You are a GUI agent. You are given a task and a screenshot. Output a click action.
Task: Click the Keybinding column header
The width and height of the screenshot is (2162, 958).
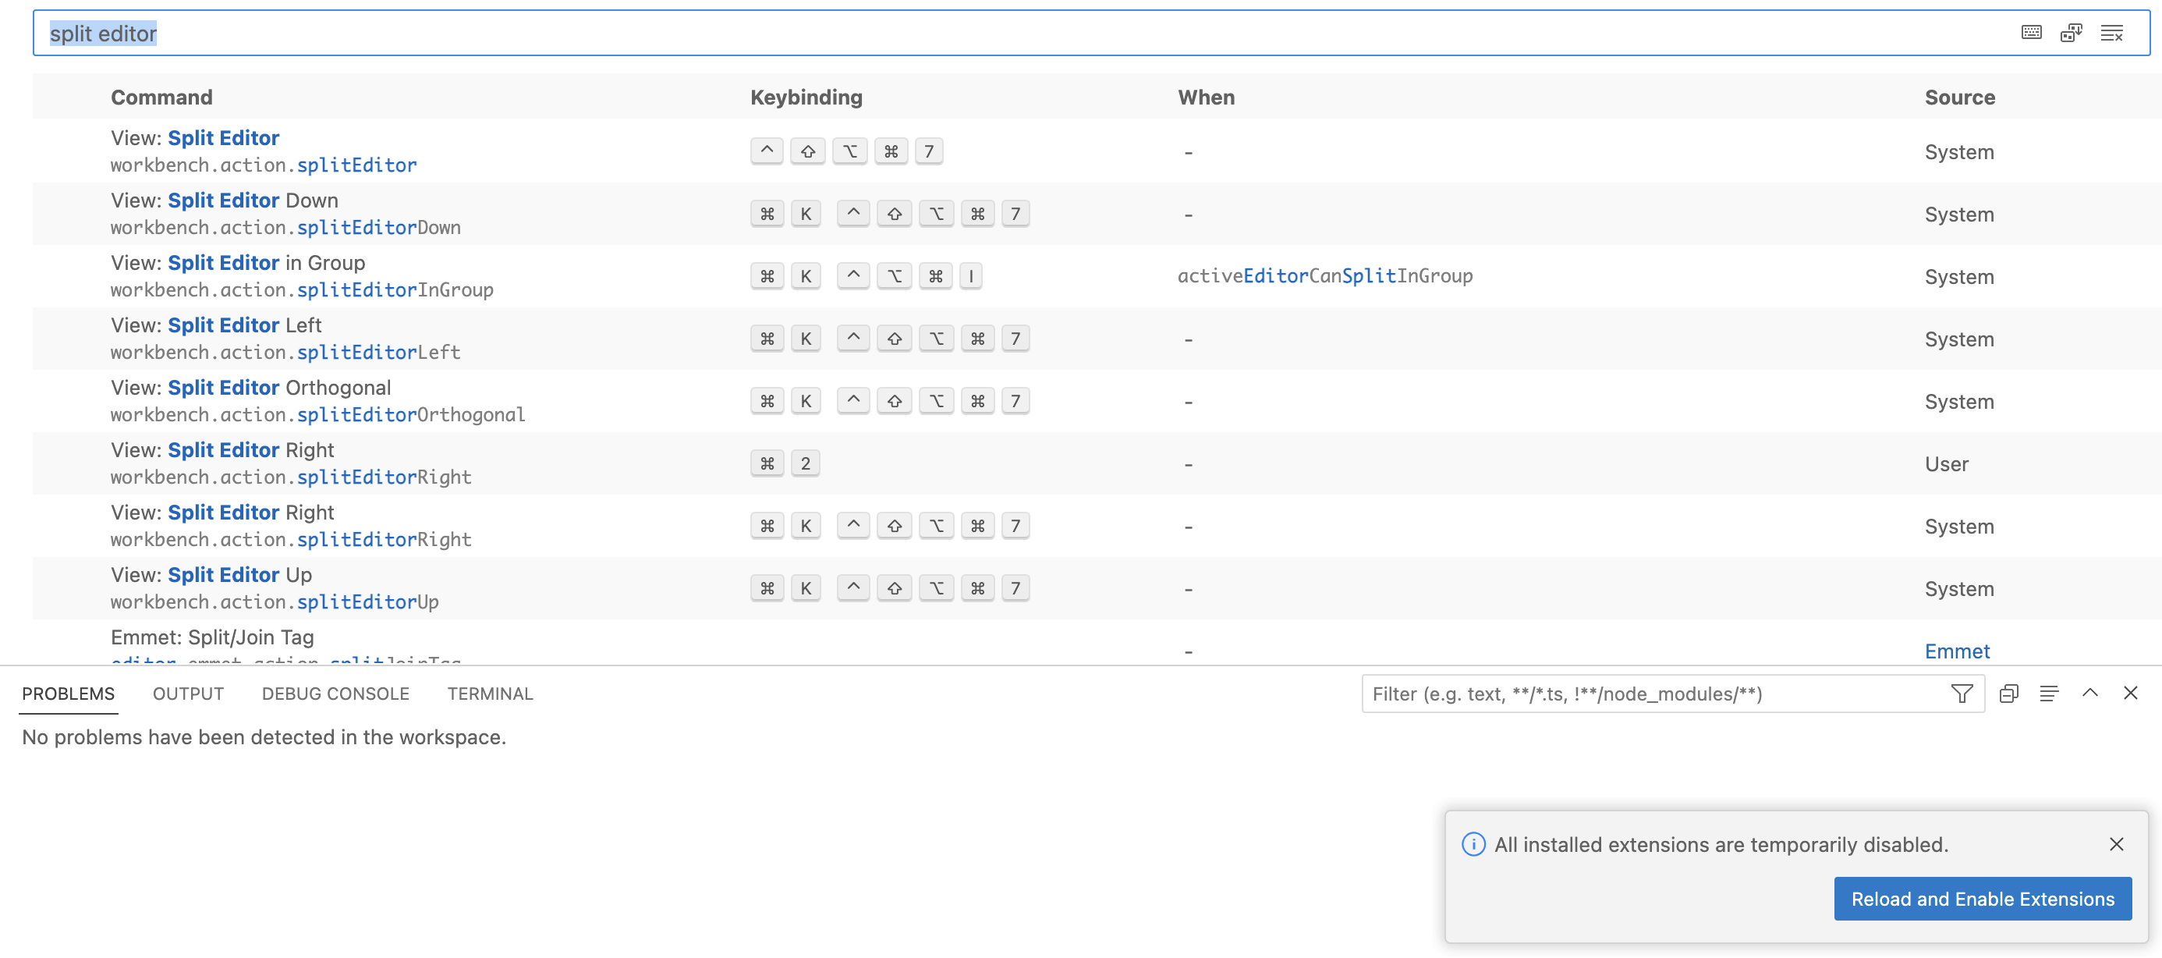click(x=806, y=98)
